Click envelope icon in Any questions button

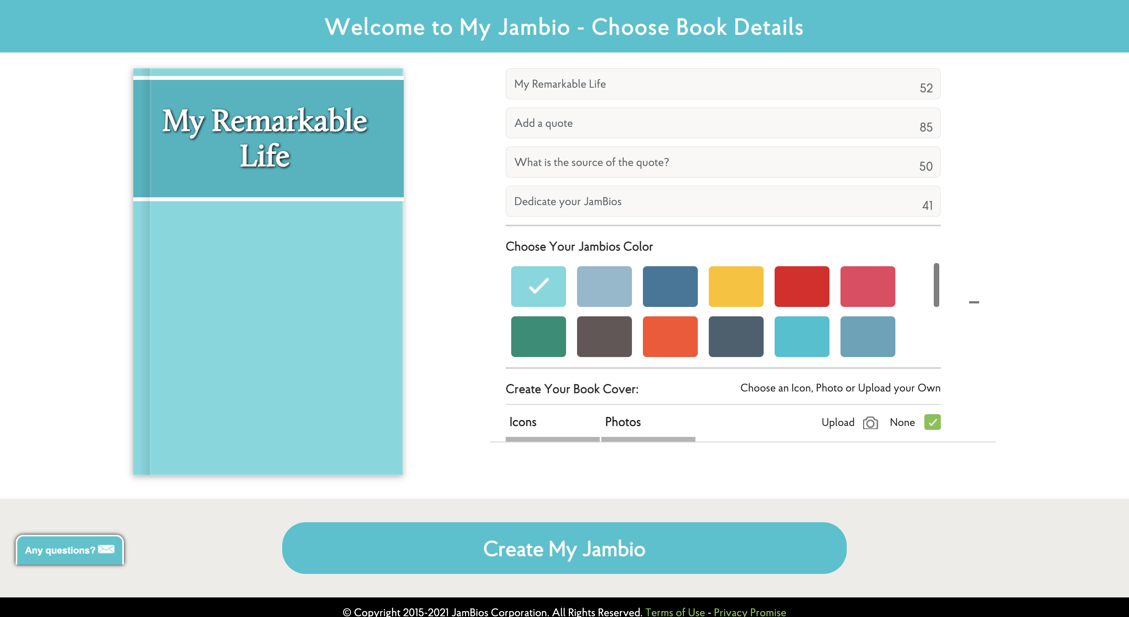pos(107,549)
